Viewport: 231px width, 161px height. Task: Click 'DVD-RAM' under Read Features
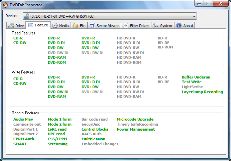[x=57, y=57]
